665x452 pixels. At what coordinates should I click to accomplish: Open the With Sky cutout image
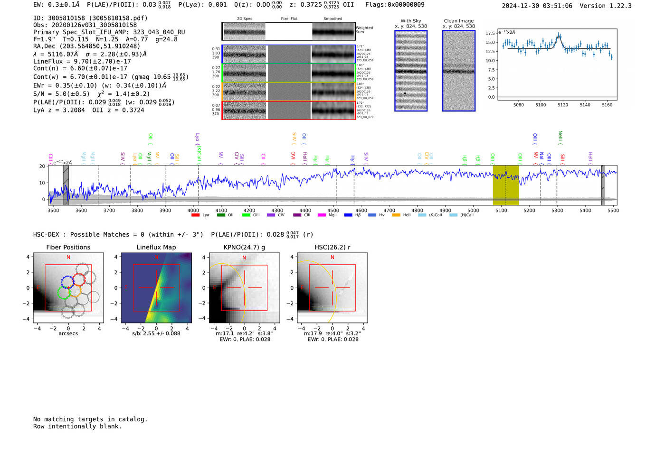click(x=411, y=71)
